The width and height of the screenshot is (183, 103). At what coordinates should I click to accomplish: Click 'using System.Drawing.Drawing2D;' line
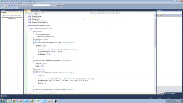pyautogui.click(x=38, y=22)
